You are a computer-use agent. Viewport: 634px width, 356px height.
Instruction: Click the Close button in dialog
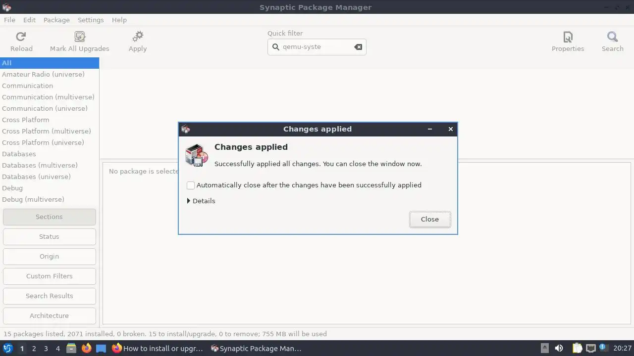click(x=430, y=220)
